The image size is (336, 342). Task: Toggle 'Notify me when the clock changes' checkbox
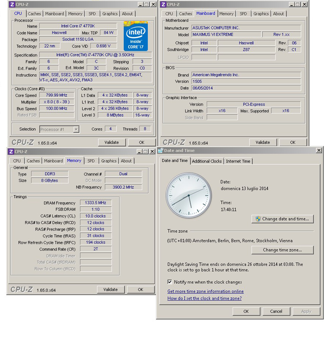(x=170, y=282)
